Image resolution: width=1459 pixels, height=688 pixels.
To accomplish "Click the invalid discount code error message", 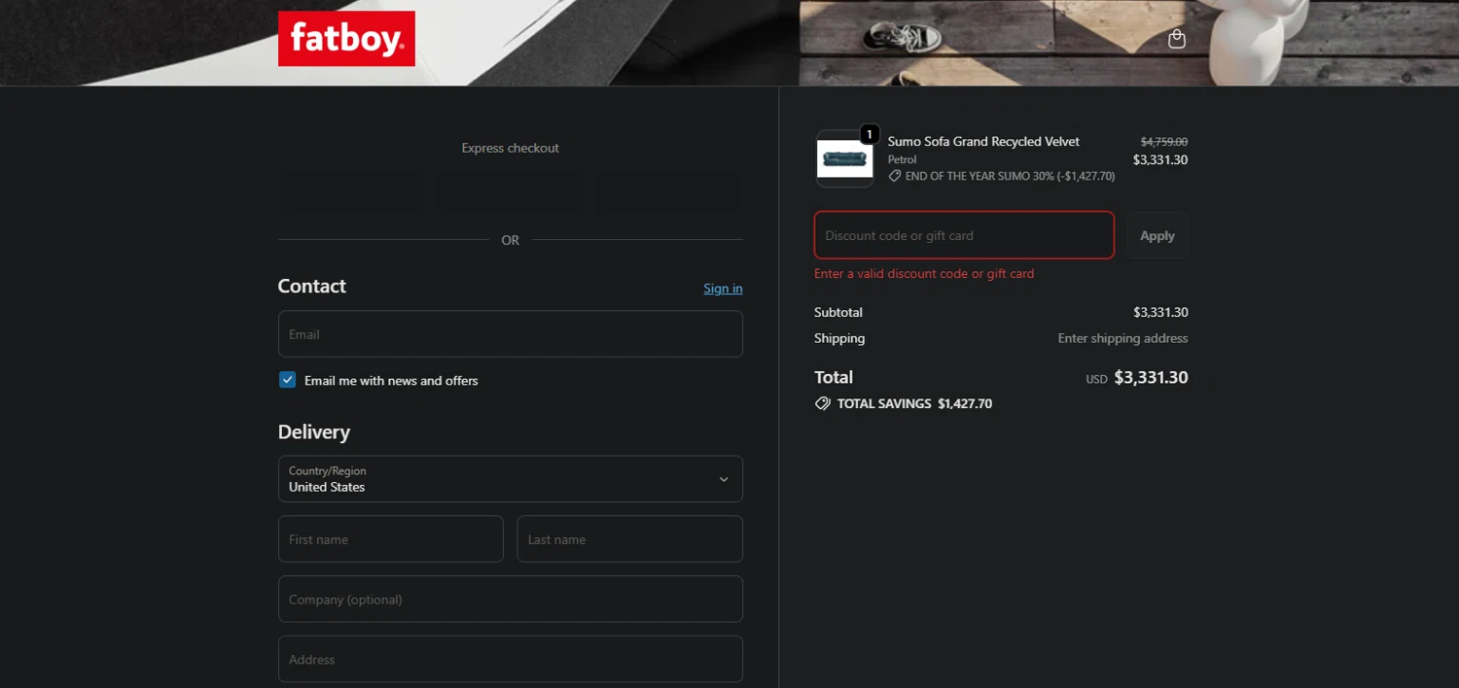I will pyautogui.click(x=924, y=274).
